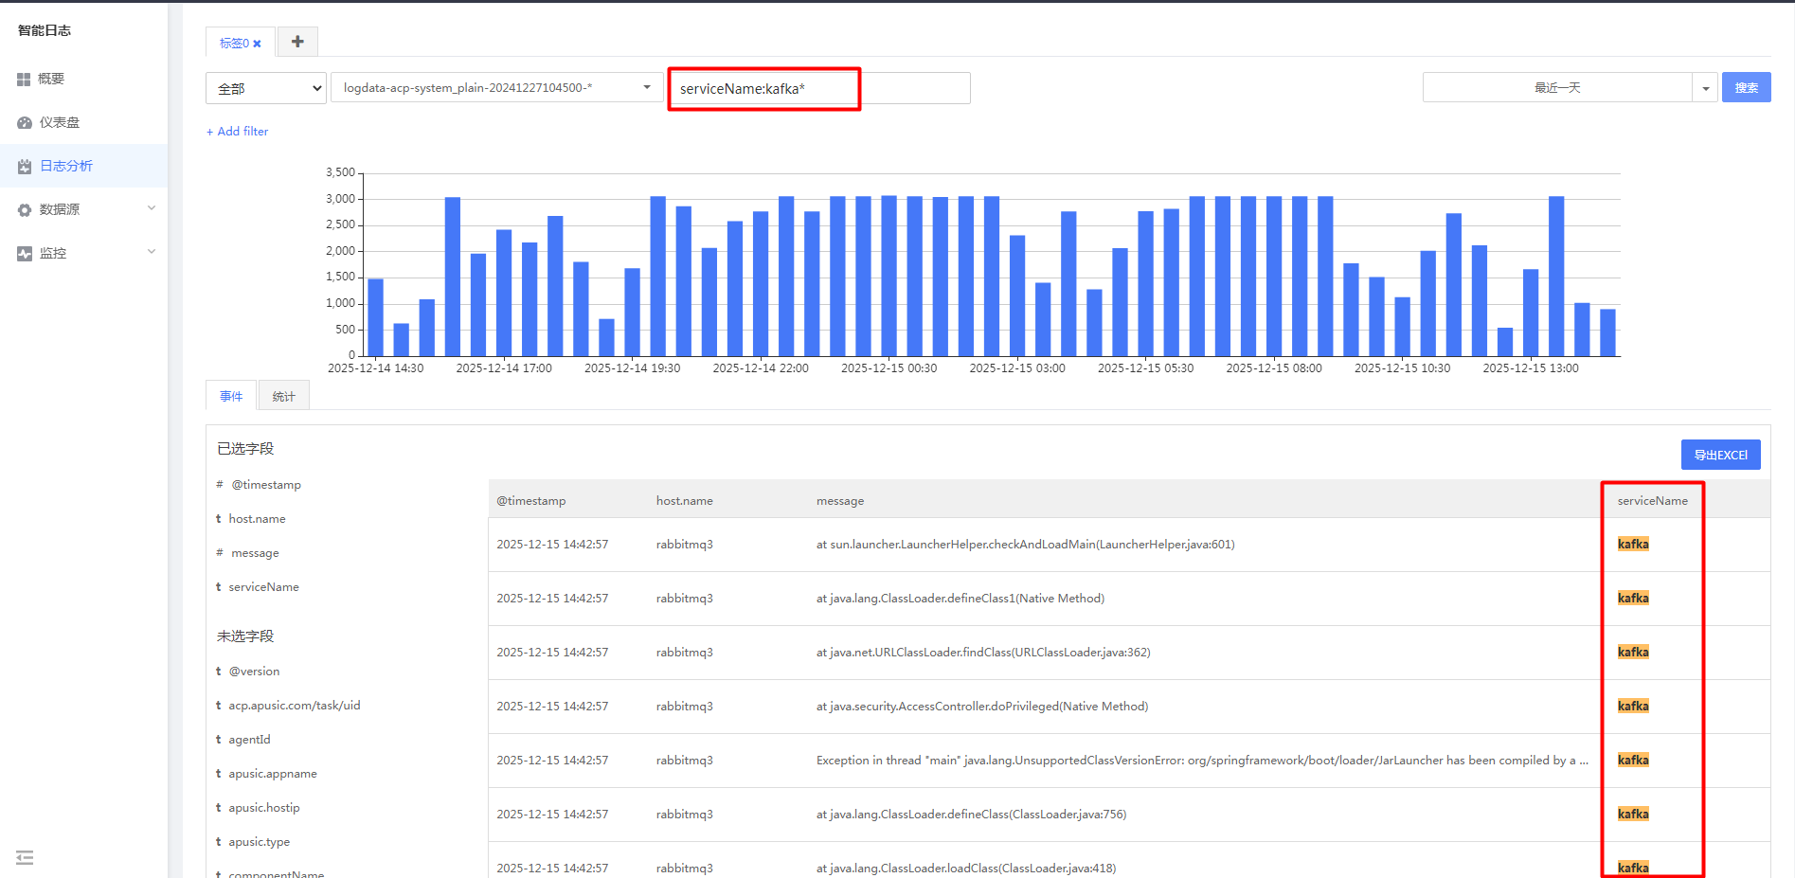This screenshot has height=878, width=1795.
Task: Open the time range arrow next to 最近一天
Action: [1705, 88]
